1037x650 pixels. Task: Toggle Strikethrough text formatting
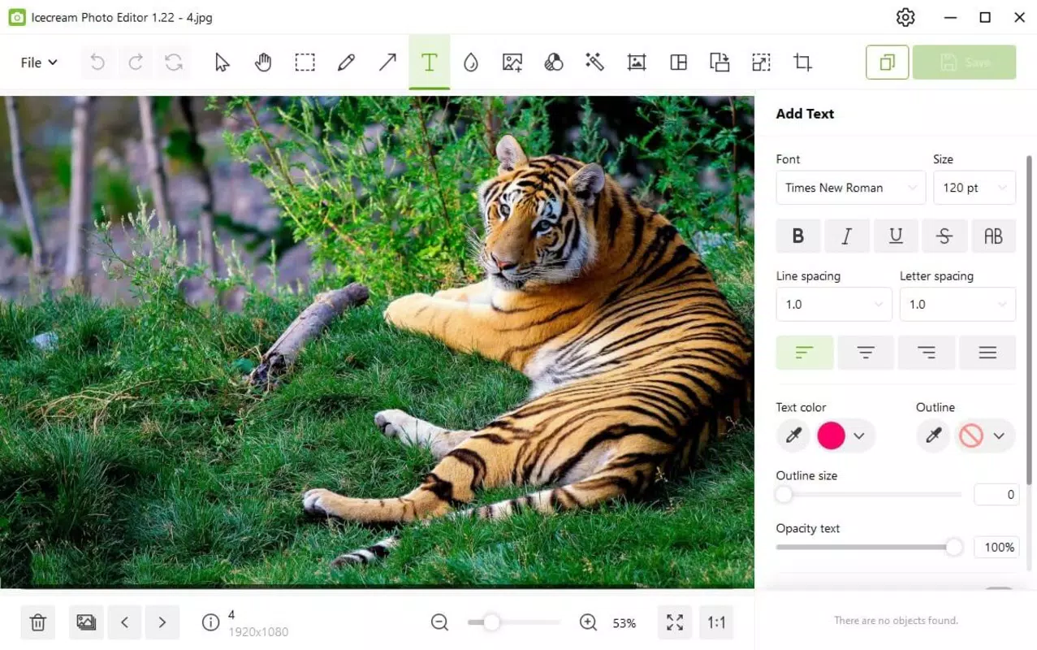(x=944, y=236)
